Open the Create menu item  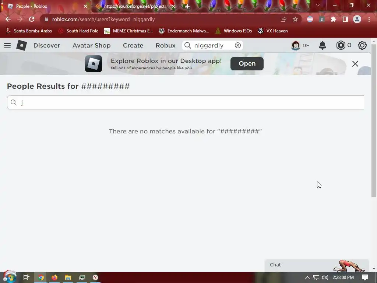click(133, 45)
